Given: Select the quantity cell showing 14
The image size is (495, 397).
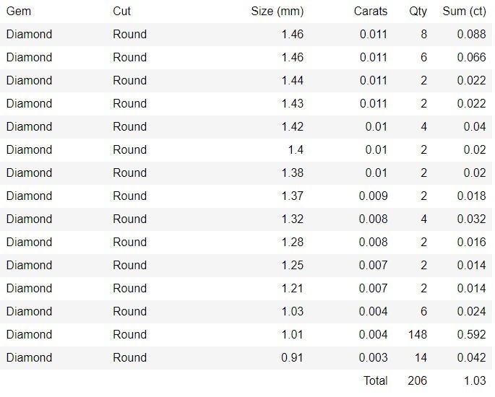Looking at the screenshot, I should coord(420,357).
